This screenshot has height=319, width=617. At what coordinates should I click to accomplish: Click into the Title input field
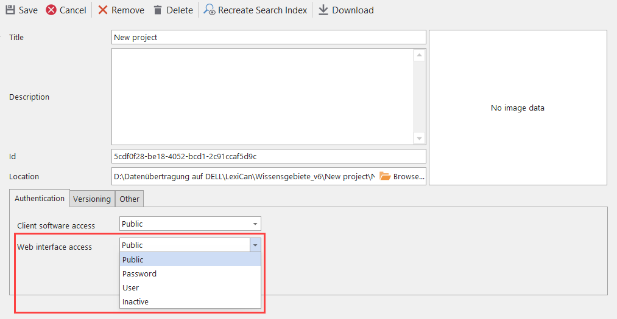point(268,37)
